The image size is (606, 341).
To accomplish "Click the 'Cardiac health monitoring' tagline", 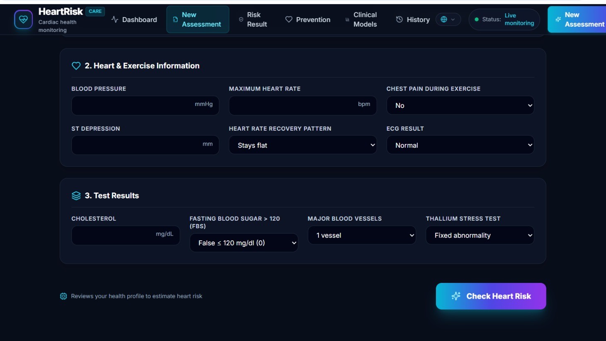I will tap(58, 26).
